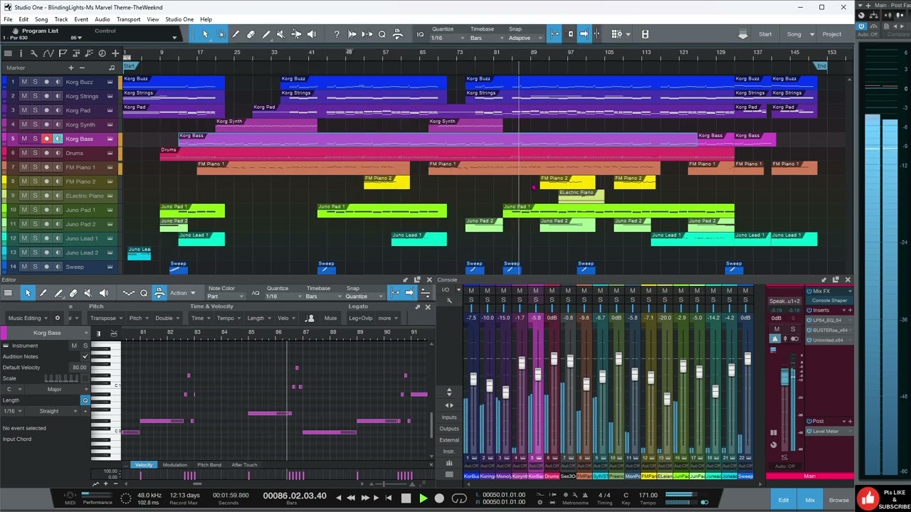Image resolution: width=911 pixels, height=512 pixels.
Task: Click the Mute button in editor macros
Action: point(330,318)
